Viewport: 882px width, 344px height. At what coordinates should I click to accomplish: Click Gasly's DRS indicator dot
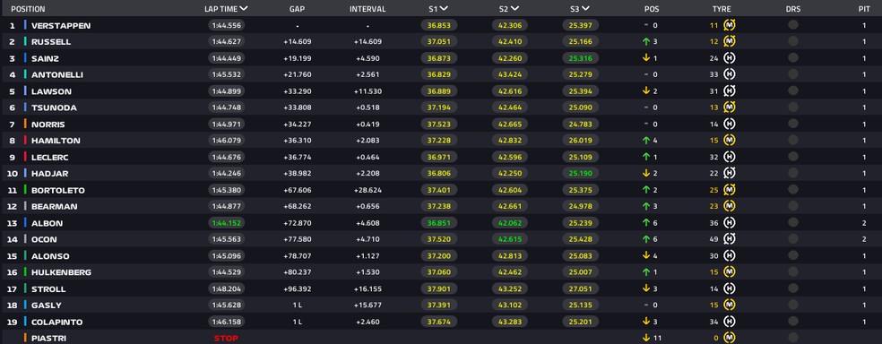(x=793, y=305)
